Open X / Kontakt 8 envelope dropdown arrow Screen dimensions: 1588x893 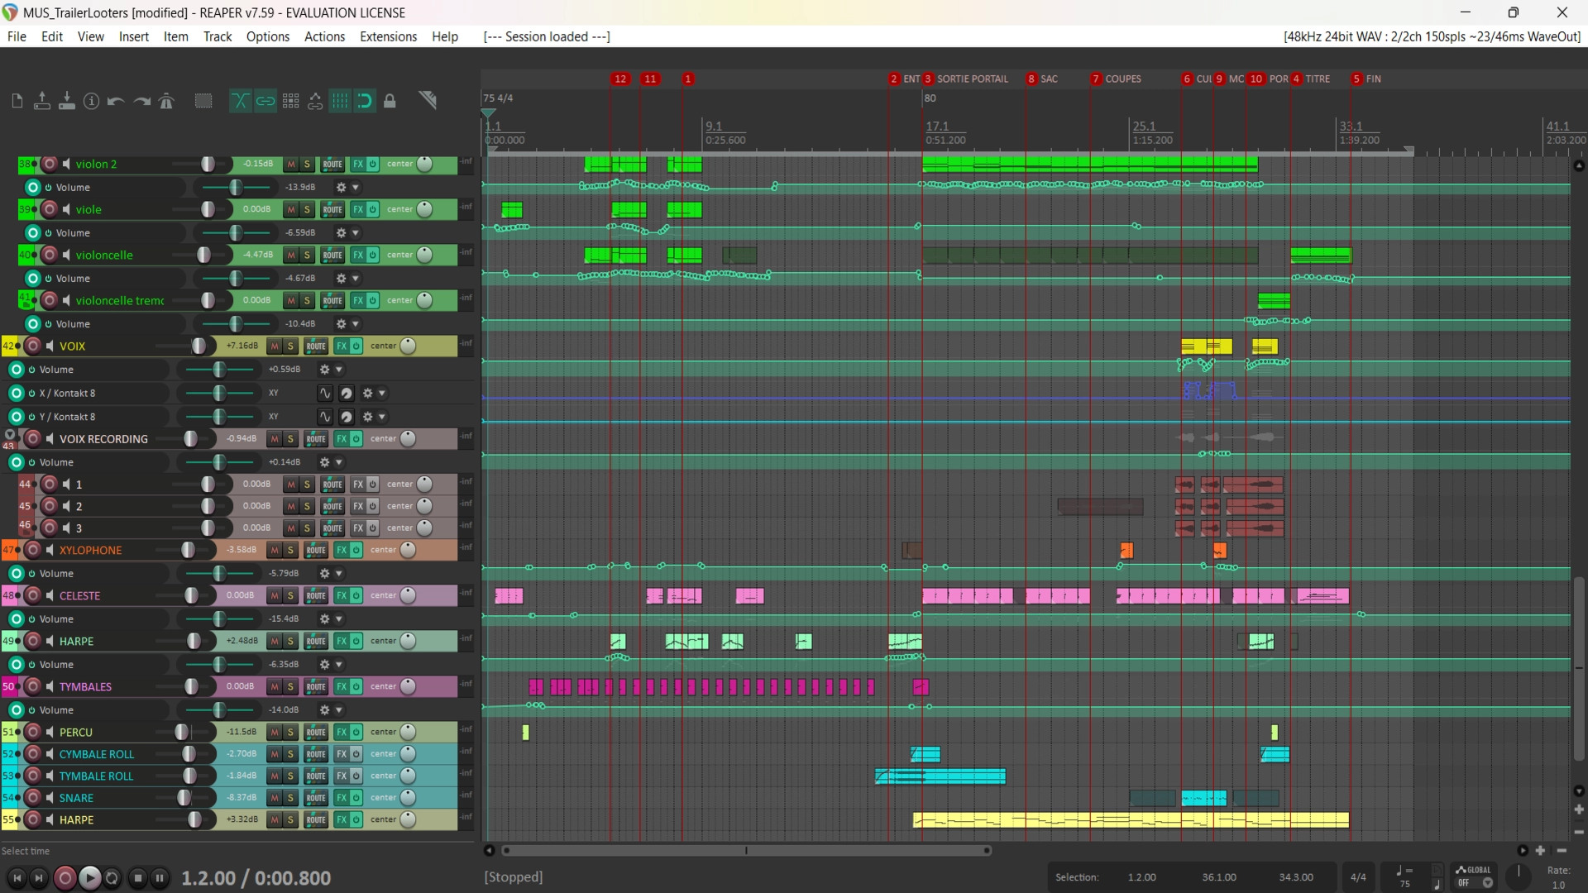point(382,394)
